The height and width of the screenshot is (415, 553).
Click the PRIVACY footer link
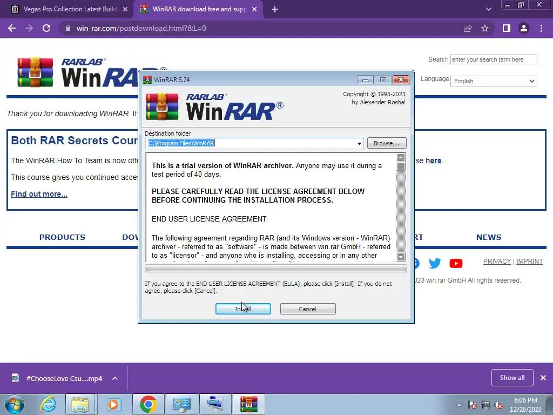pos(497,262)
